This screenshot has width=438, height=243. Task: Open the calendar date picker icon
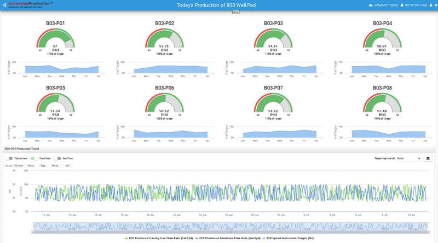point(428,158)
